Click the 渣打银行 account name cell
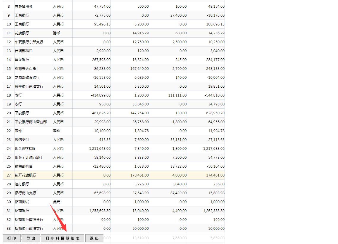Screen dimensions: 338x244 22,184
